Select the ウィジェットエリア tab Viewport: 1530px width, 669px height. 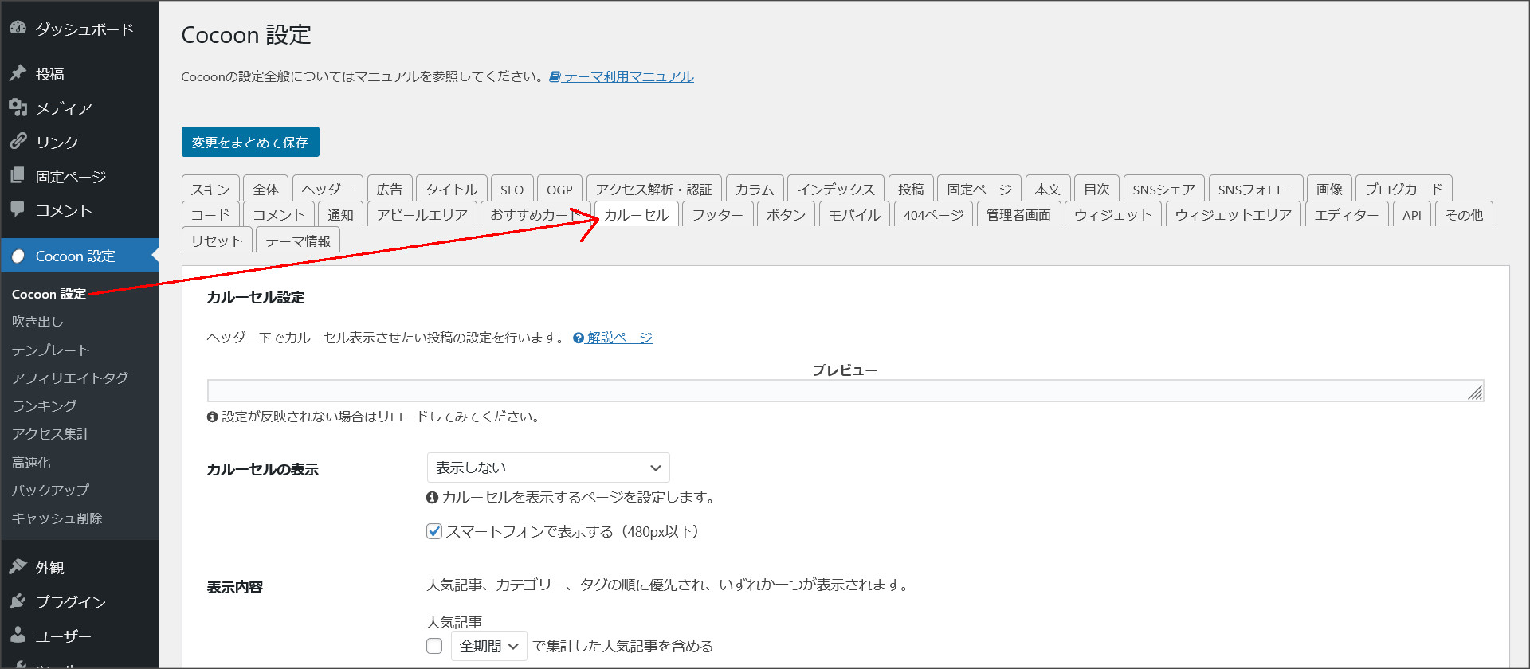pos(1233,214)
